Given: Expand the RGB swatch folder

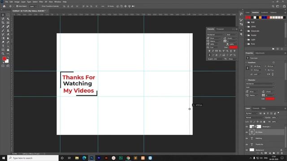Looking at the screenshot, I should pos(246,22).
